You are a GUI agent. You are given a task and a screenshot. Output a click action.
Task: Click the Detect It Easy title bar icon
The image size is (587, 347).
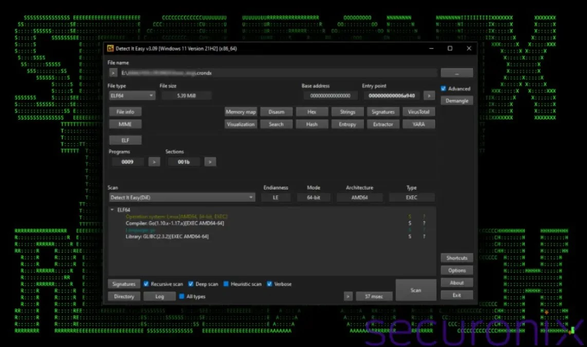click(x=110, y=48)
